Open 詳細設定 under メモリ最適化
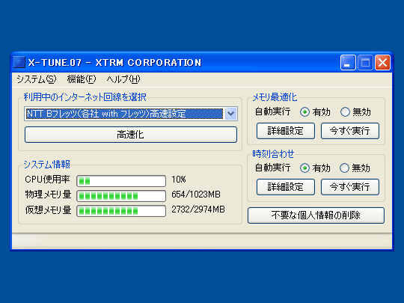The height and width of the screenshot is (303, 404). coord(286,131)
